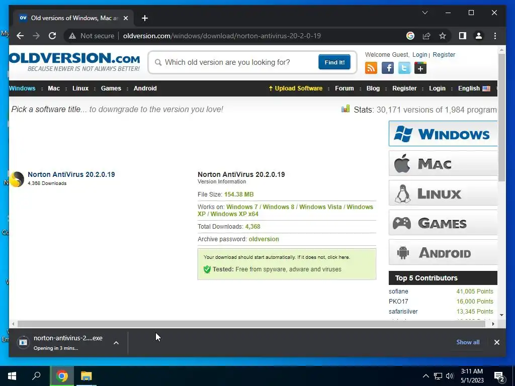Viewport: 515px width, 386px height.
Task: Open File Explorer from the taskbar
Action: [87, 376]
